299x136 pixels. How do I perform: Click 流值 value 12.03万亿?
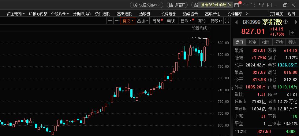(x=287, y=109)
